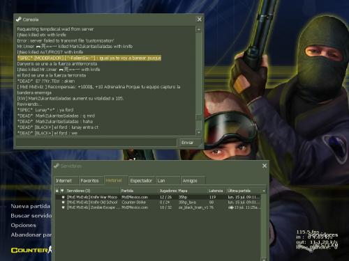Click the console scroll up arrow
The image size is (349, 261).
(x=199, y=29)
